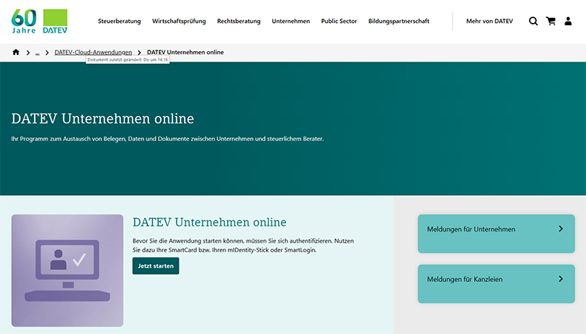586x334 pixels.
Task: Click the white hero title DATEV Unternehmen online
Action: (x=103, y=119)
